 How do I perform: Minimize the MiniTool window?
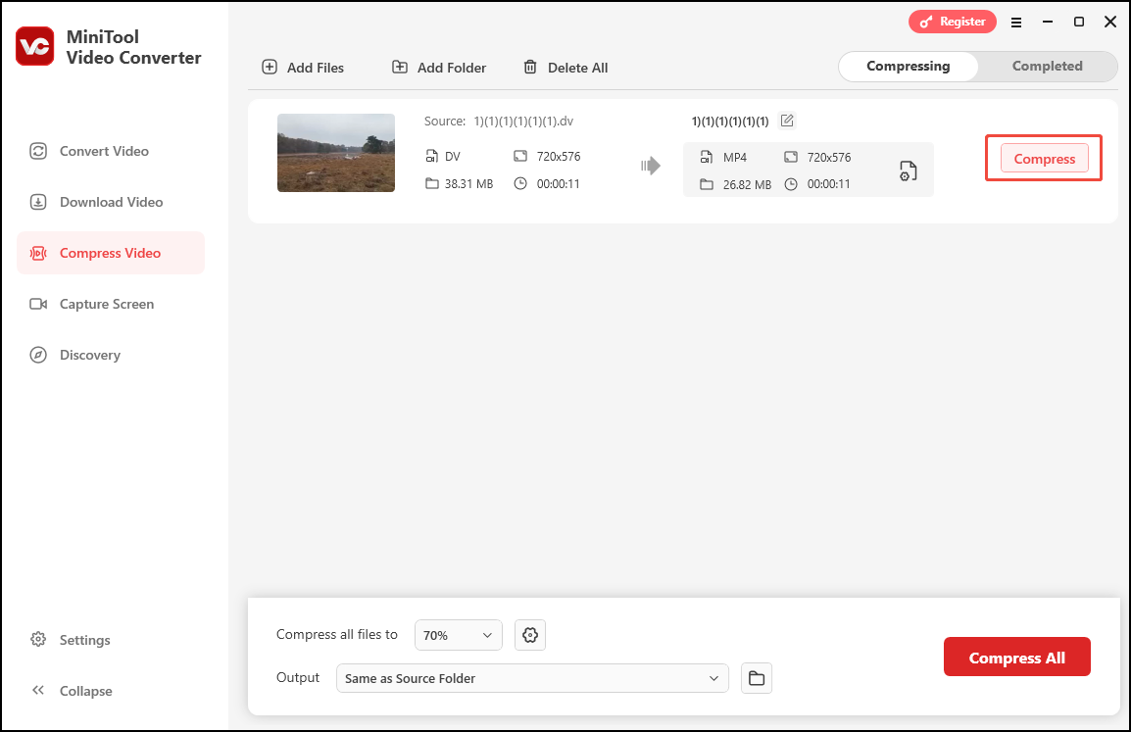(x=1048, y=23)
